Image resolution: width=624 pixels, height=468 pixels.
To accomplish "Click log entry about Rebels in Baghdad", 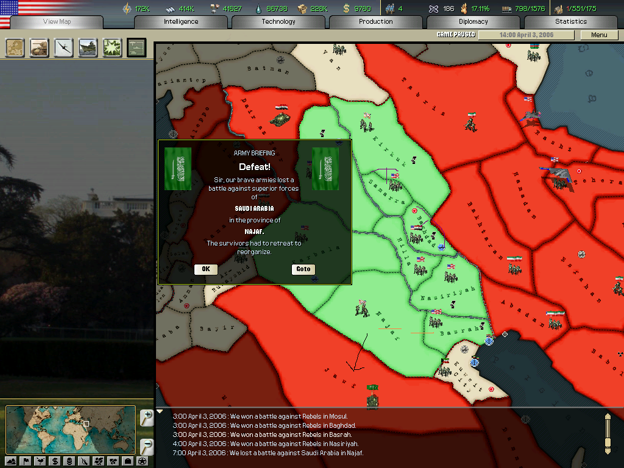I will coord(264,425).
